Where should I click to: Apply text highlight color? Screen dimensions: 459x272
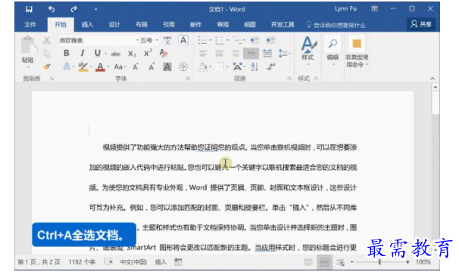tap(83, 66)
